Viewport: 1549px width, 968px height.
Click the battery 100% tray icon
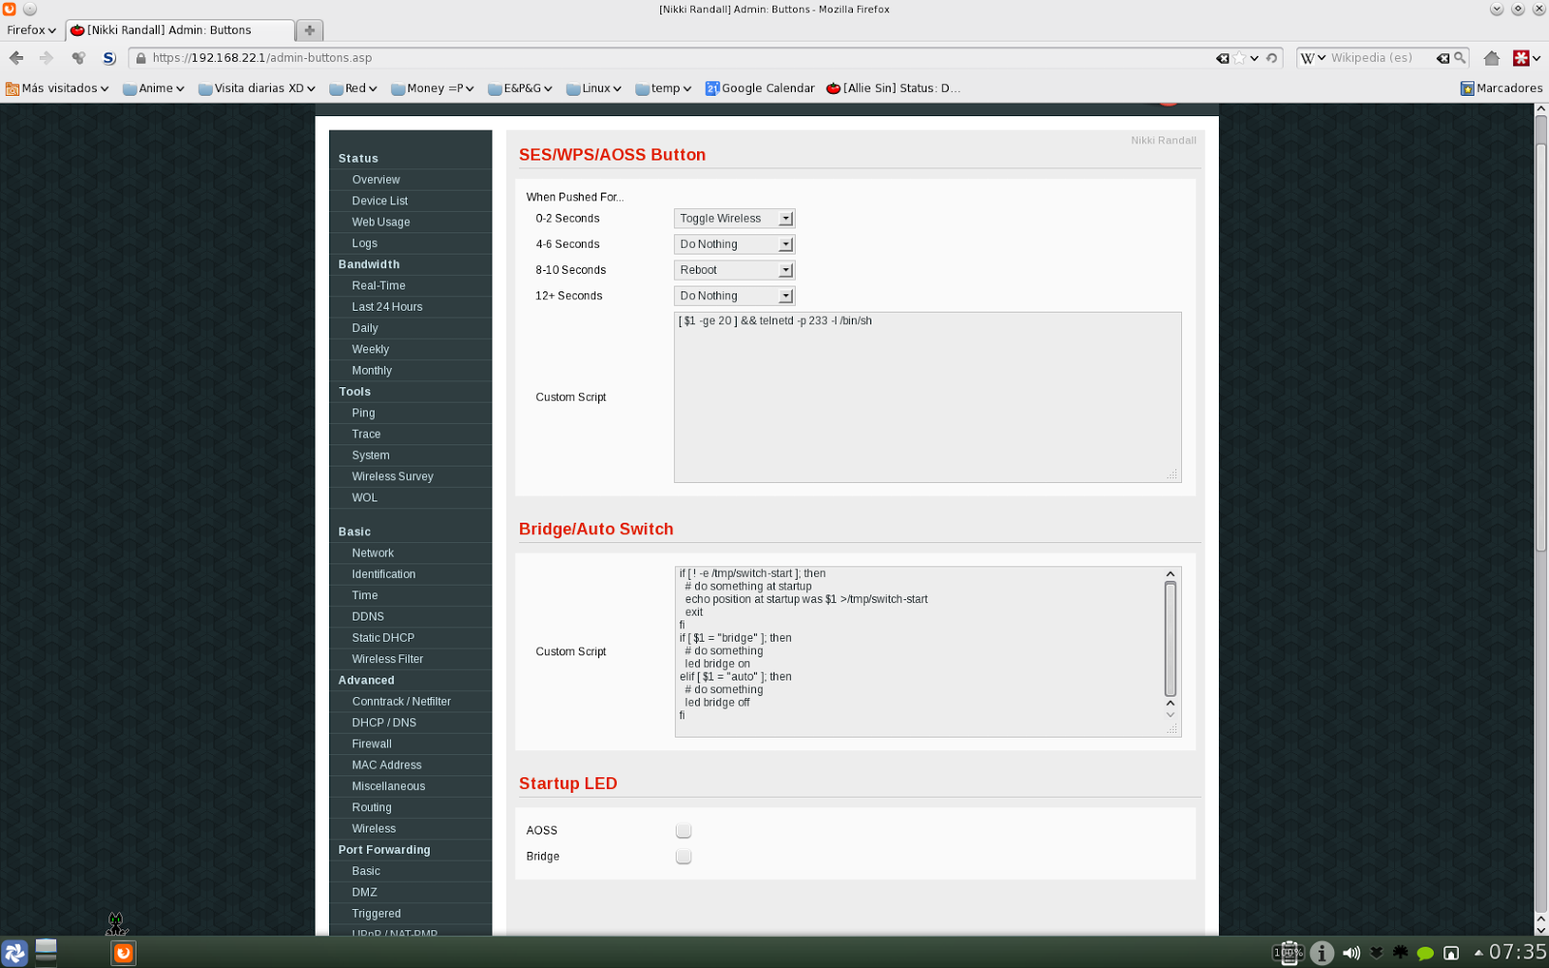[x=1289, y=953]
